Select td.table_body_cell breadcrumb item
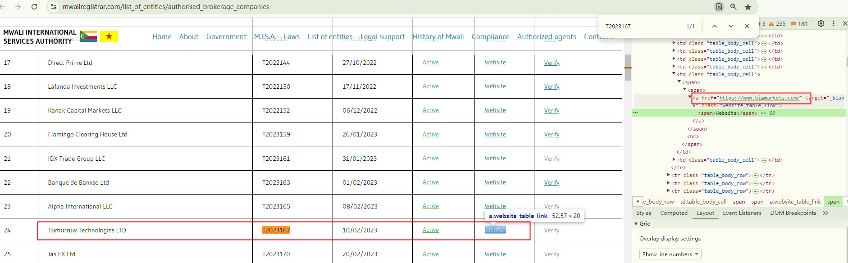 pyautogui.click(x=703, y=202)
